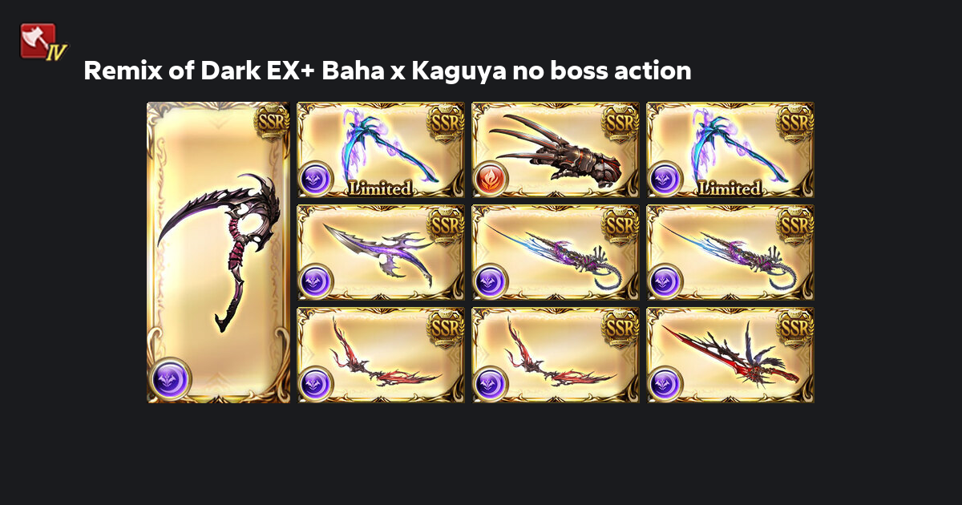Click the Limited label on the top-left grid scythe
Image resolution: width=962 pixels, height=505 pixels.
380,188
